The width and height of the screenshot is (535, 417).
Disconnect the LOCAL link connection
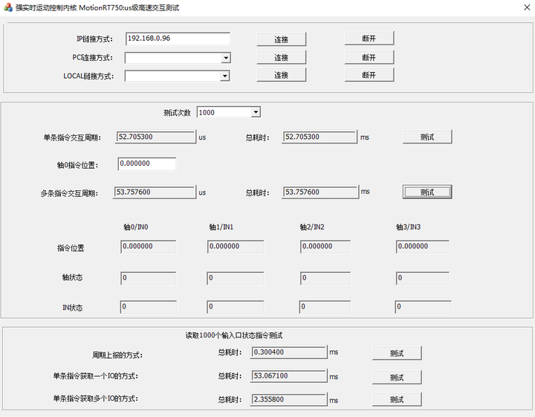369,75
